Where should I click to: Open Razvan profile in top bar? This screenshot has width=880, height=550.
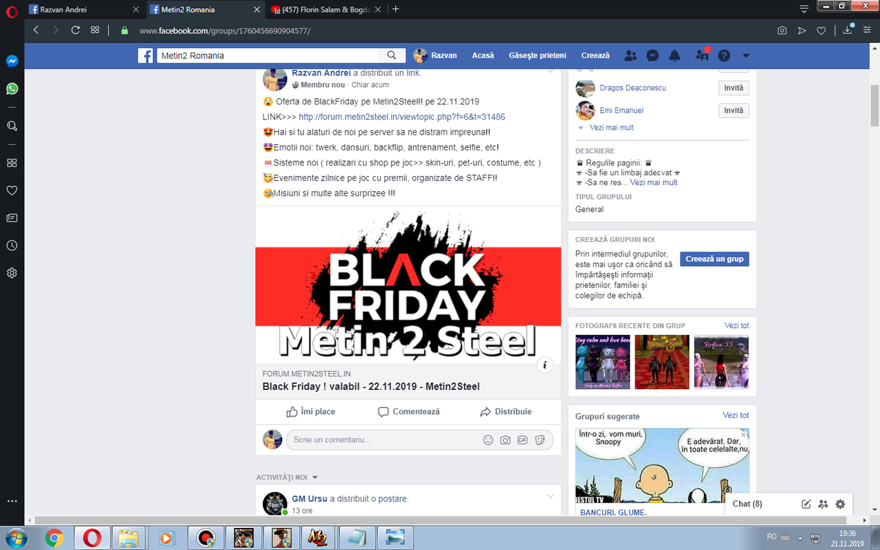click(x=435, y=56)
